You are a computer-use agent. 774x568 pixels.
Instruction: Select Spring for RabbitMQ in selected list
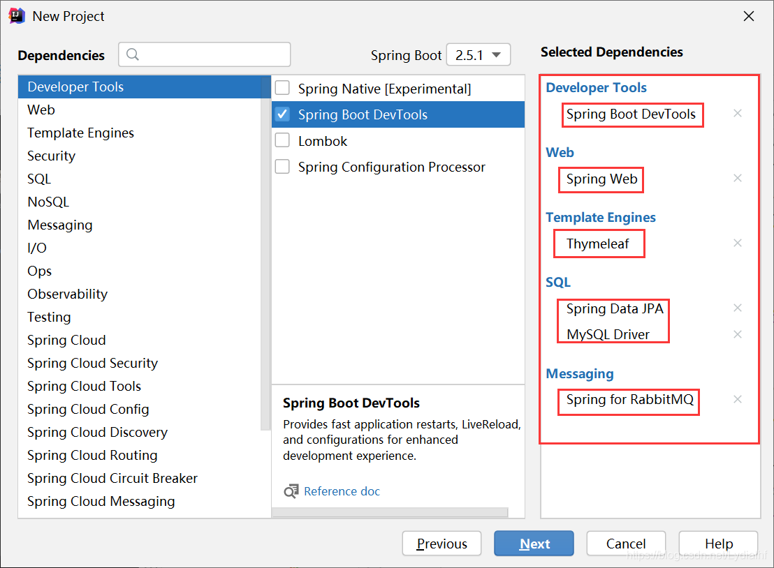coord(630,399)
